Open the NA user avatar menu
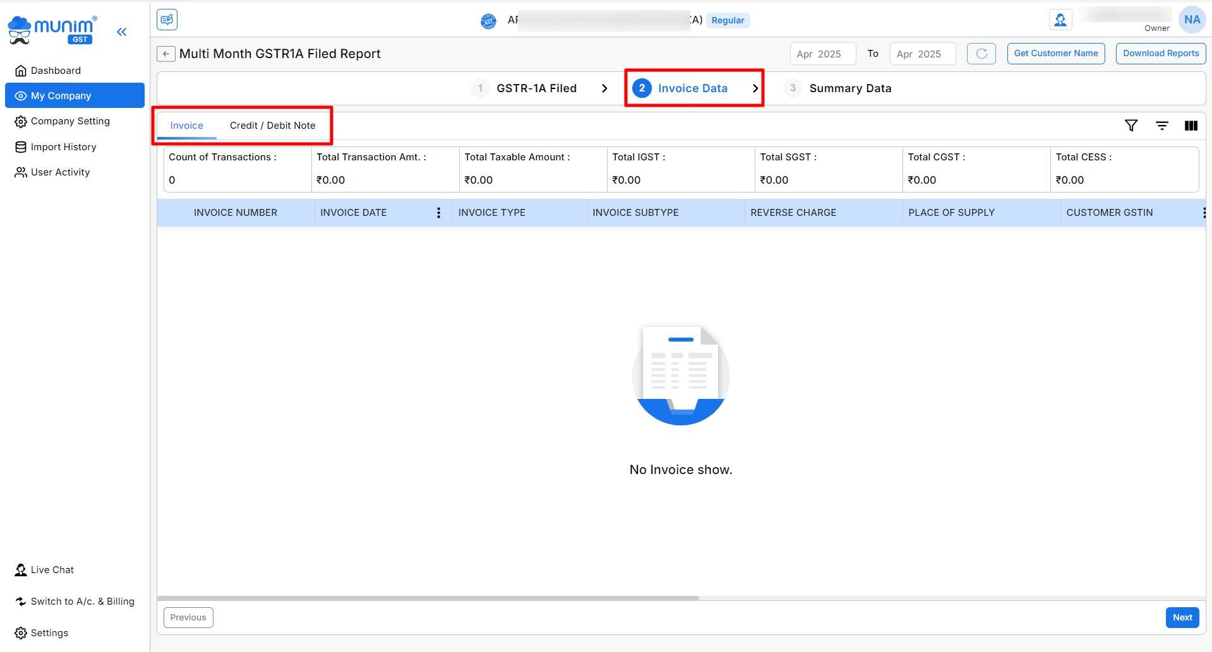The width and height of the screenshot is (1212, 652). point(1192,20)
